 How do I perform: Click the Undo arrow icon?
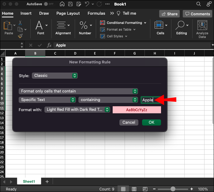point(87,4)
